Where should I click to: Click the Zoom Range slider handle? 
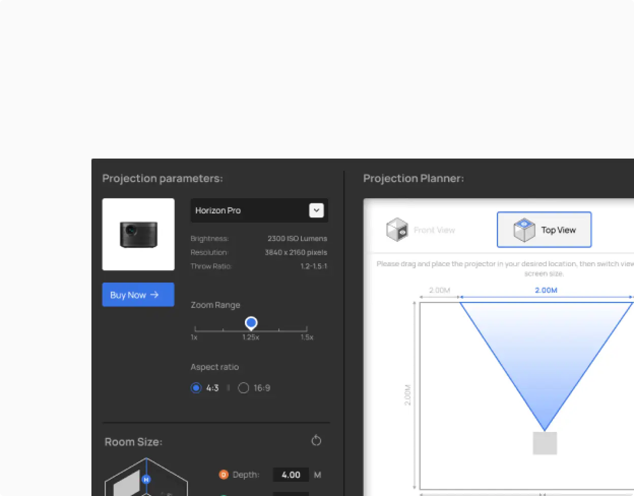(x=251, y=323)
